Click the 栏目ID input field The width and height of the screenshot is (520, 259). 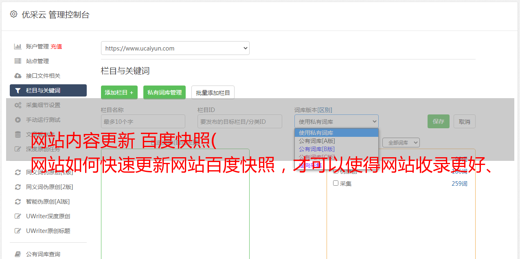pyautogui.click(x=240, y=121)
